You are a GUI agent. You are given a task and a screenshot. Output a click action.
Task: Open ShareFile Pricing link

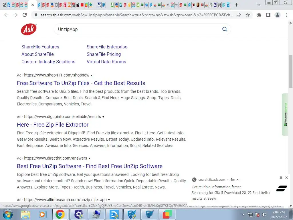coord(104,54)
